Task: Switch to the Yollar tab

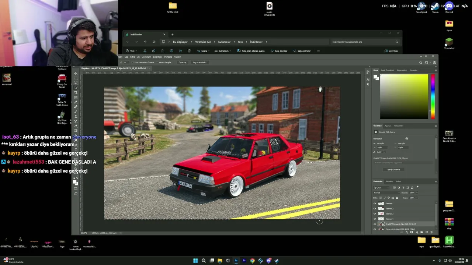Action: [398, 181]
